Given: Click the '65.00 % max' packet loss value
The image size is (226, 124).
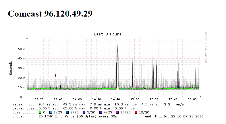Looking at the screenshot, I should 74,108.
